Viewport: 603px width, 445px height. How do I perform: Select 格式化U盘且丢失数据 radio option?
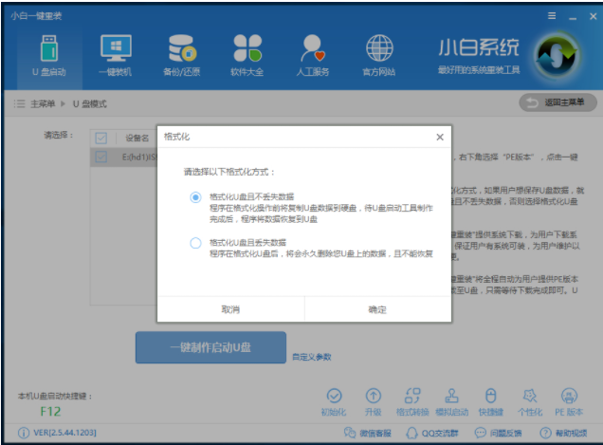(196, 243)
